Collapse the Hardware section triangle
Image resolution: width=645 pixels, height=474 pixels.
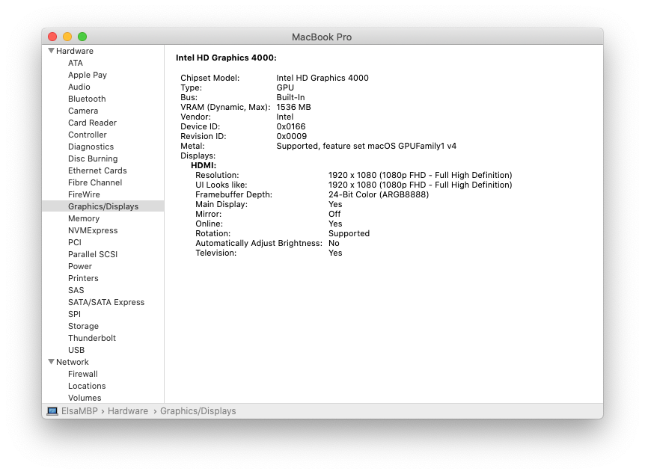point(51,51)
